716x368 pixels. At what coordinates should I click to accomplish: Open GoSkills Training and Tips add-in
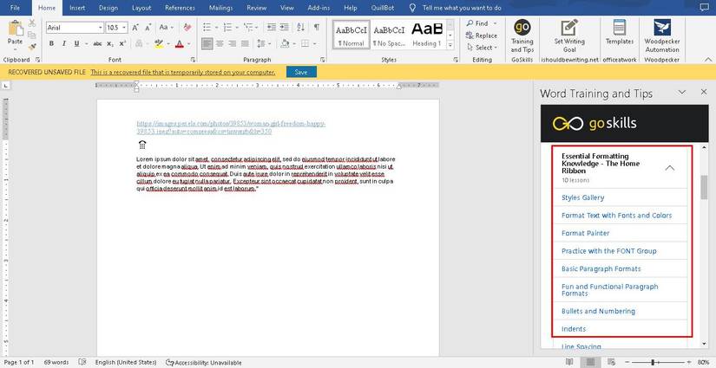click(x=522, y=36)
